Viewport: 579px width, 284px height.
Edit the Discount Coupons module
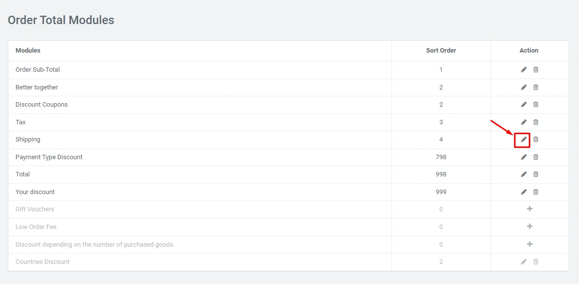pyautogui.click(x=523, y=105)
